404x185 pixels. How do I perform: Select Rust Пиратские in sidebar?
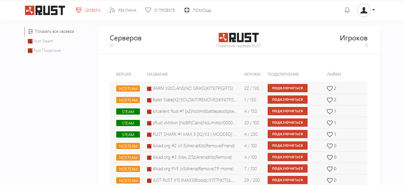click(x=47, y=50)
